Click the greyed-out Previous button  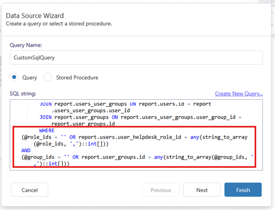pos(161,190)
